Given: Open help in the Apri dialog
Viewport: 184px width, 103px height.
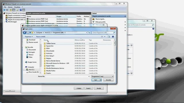Looking at the screenshot, I should tap(113, 37).
